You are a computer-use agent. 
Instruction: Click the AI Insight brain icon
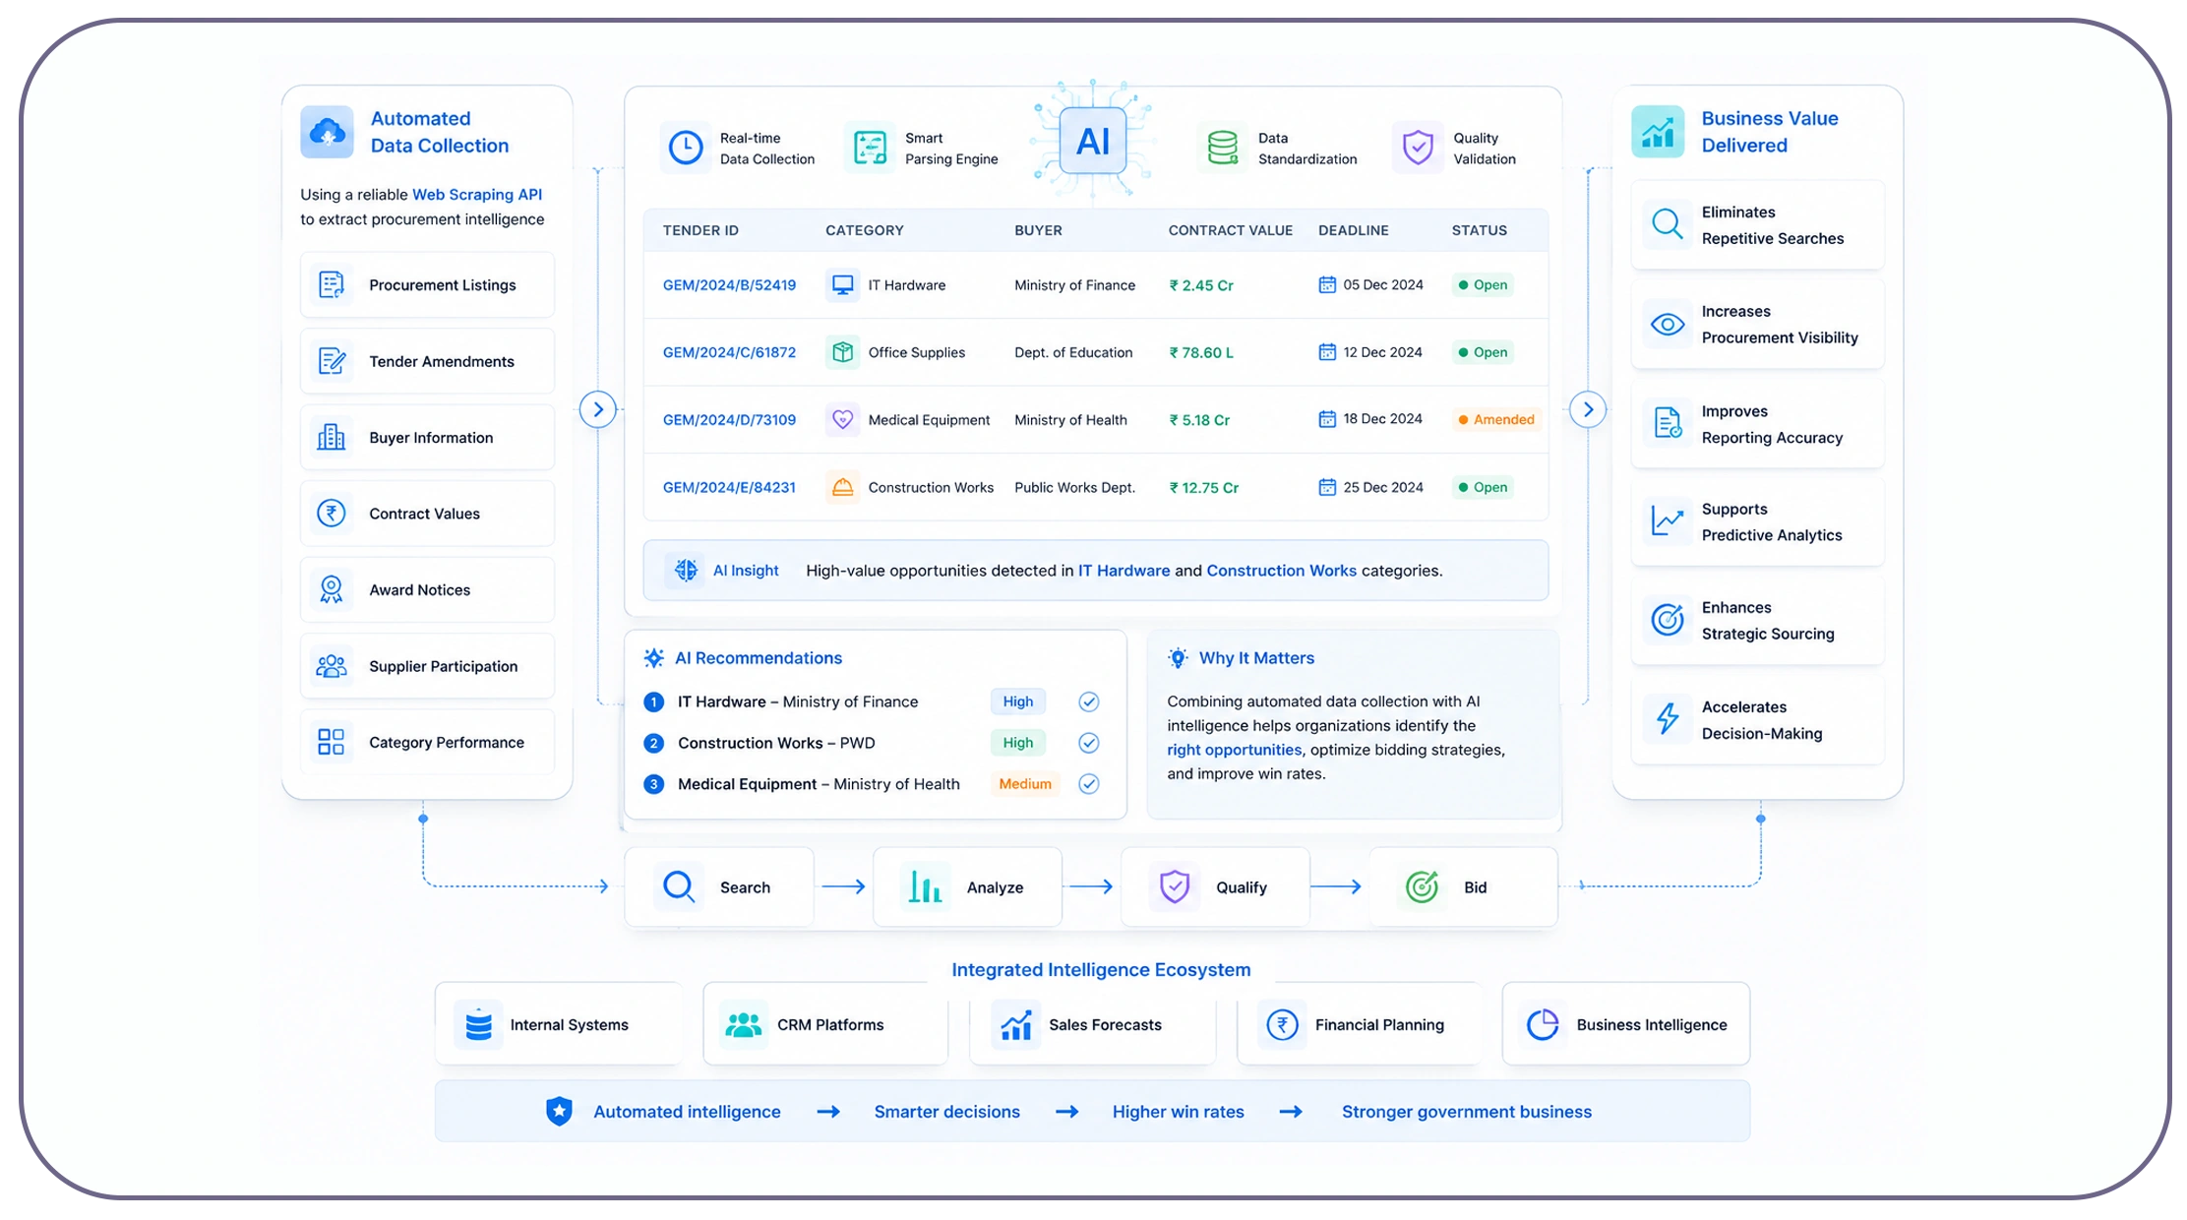(x=686, y=570)
